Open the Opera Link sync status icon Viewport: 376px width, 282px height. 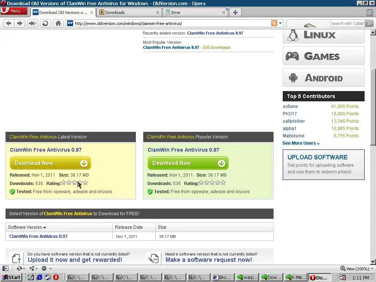pos(19,268)
